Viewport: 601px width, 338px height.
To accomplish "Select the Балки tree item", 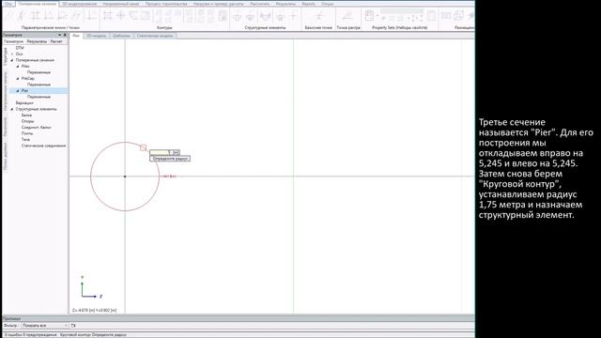I will pyautogui.click(x=26, y=115).
